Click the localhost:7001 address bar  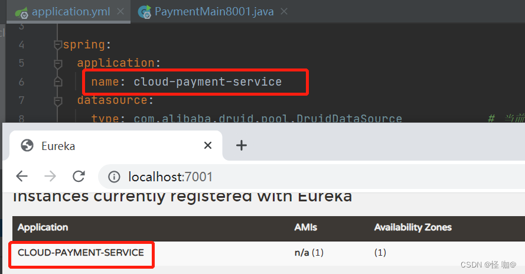[x=311, y=177]
